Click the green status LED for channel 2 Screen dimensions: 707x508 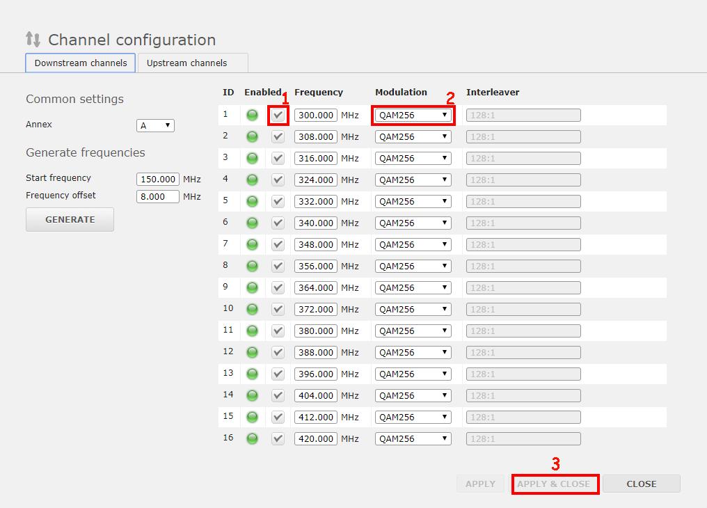click(252, 137)
